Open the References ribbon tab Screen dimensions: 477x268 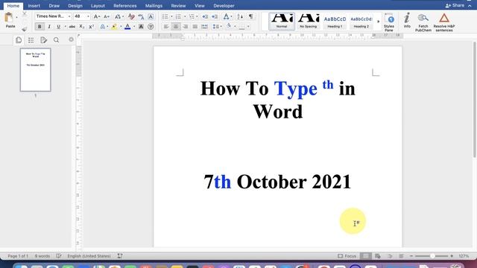click(x=124, y=6)
